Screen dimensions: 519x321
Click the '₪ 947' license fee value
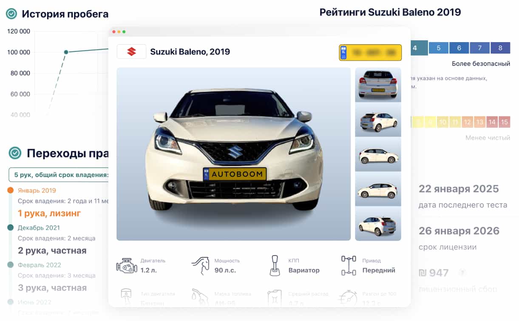(434, 273)
